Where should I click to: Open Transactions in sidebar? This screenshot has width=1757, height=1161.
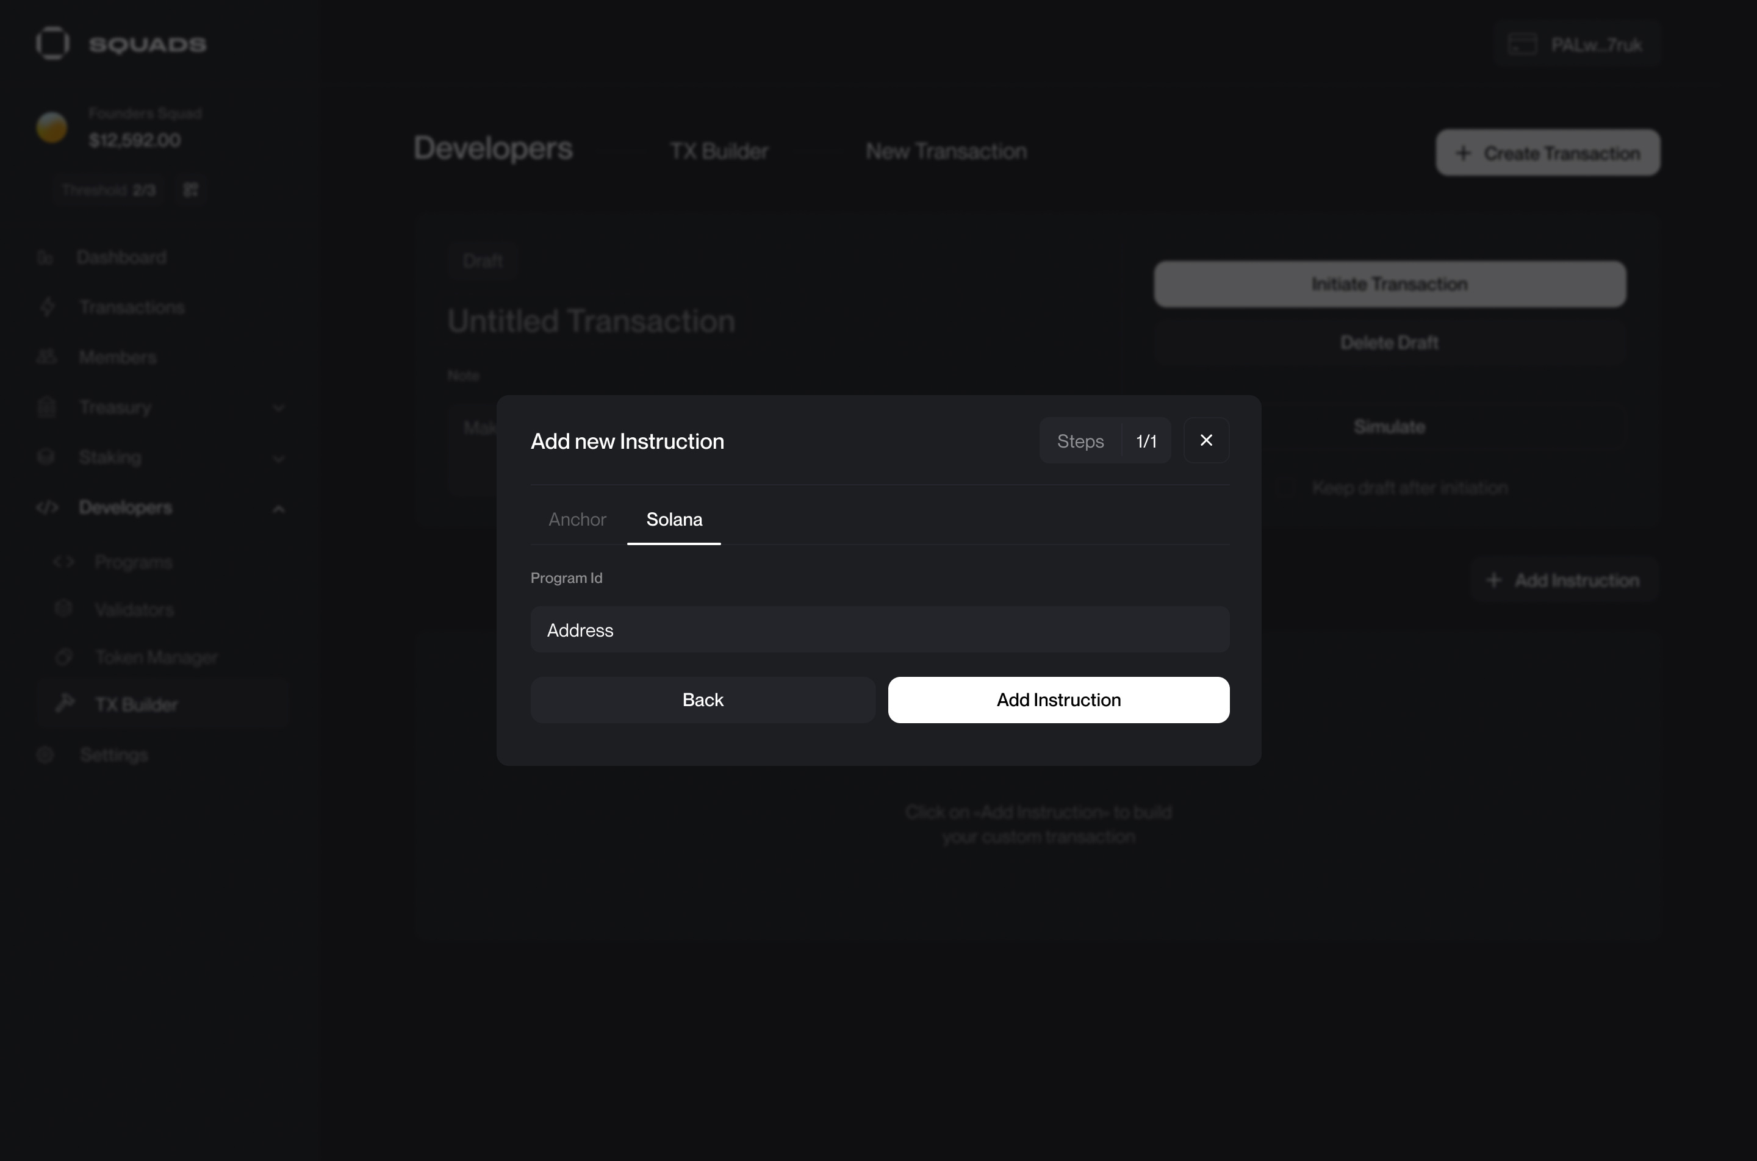[132, 307]
